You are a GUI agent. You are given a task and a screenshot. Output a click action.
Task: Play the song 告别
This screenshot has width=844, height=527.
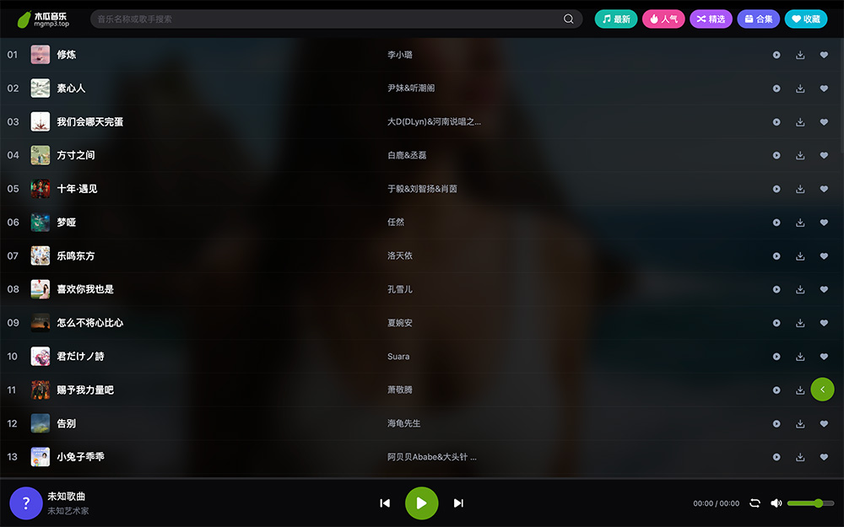pyautogui.click(x=776, y=424)
